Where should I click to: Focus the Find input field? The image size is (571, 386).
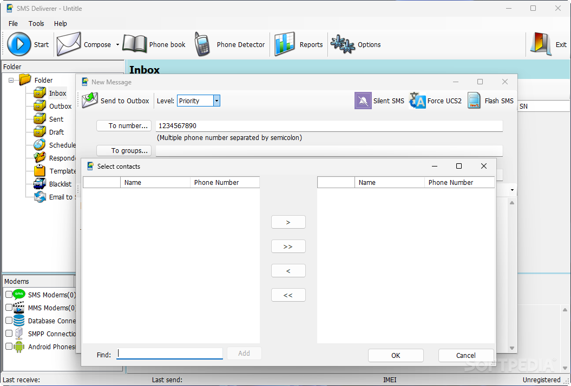[169, 353]
